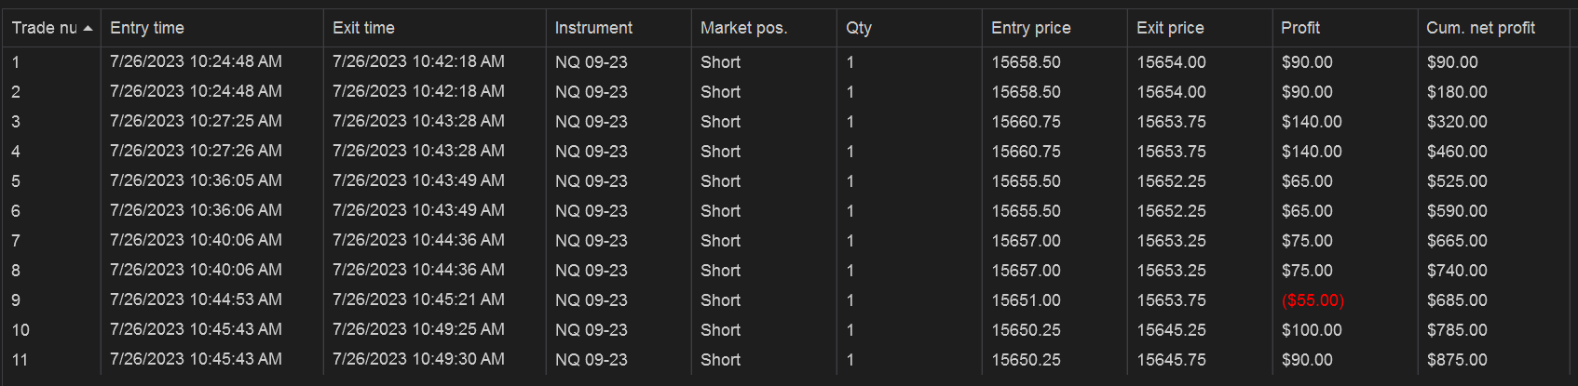Image resolution: width=1578 pixels, height=386 pixels.
Task: Click the Market pos. column header
Action: pos(764,28)
